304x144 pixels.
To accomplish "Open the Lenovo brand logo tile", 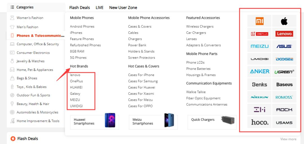I will pos(284,34).
